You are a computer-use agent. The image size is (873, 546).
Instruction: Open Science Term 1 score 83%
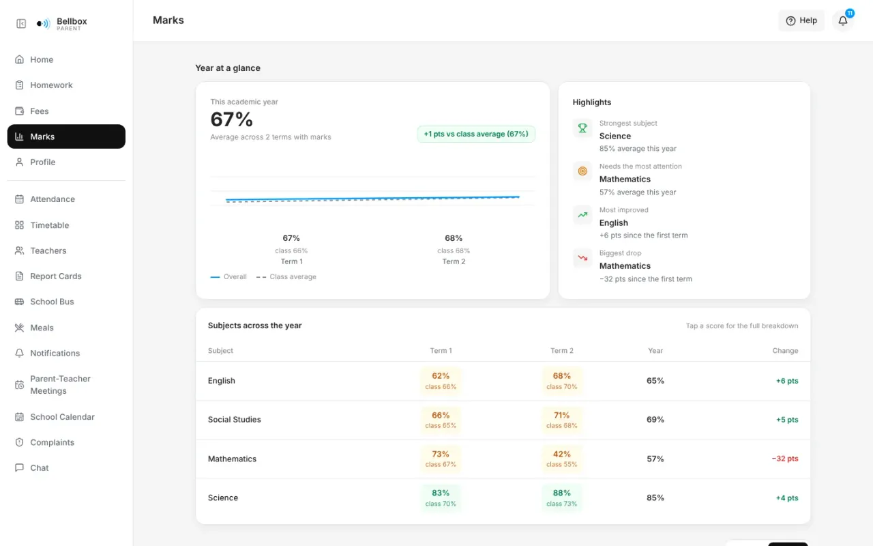pos(441,498)
